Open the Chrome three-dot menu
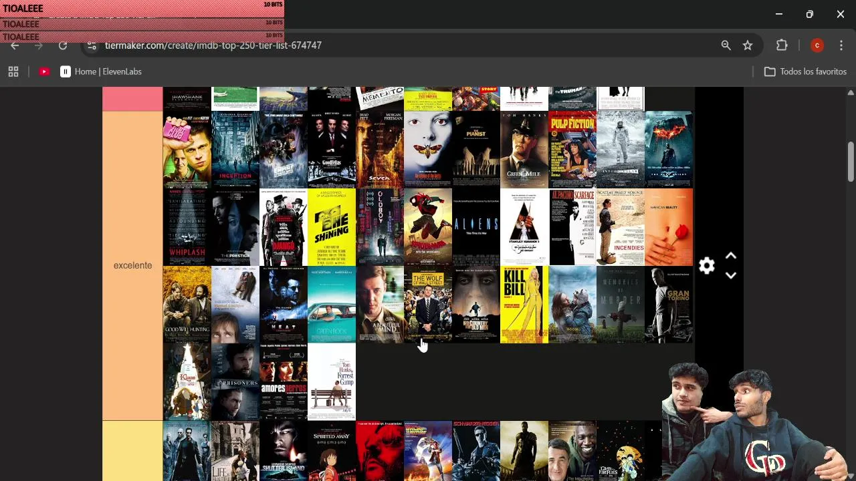The width and height of the screenshot is (856, 481). coord(841,45)
